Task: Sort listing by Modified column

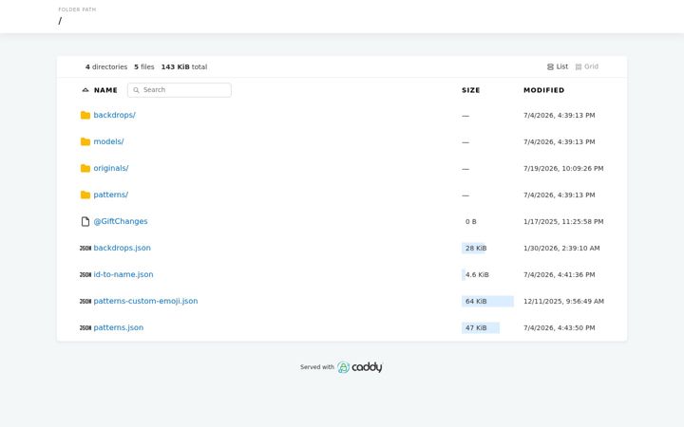Action: [x=543, y=90]
